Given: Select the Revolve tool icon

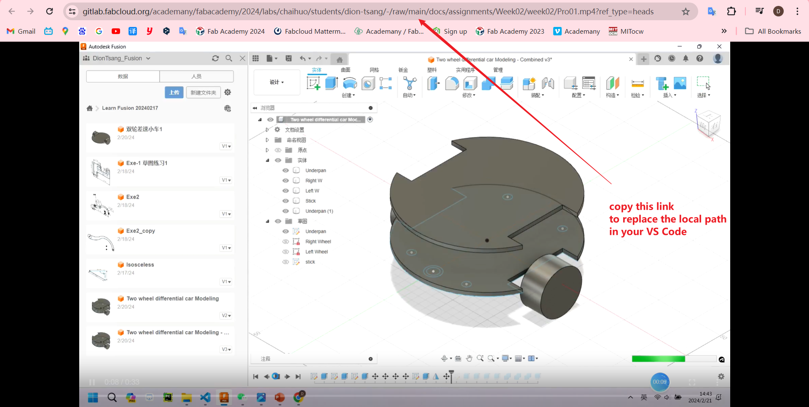Looking at the screenshot, I should [x=350, y=83].
